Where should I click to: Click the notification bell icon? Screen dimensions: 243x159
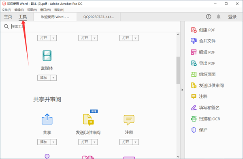click(x=218, y=17)
